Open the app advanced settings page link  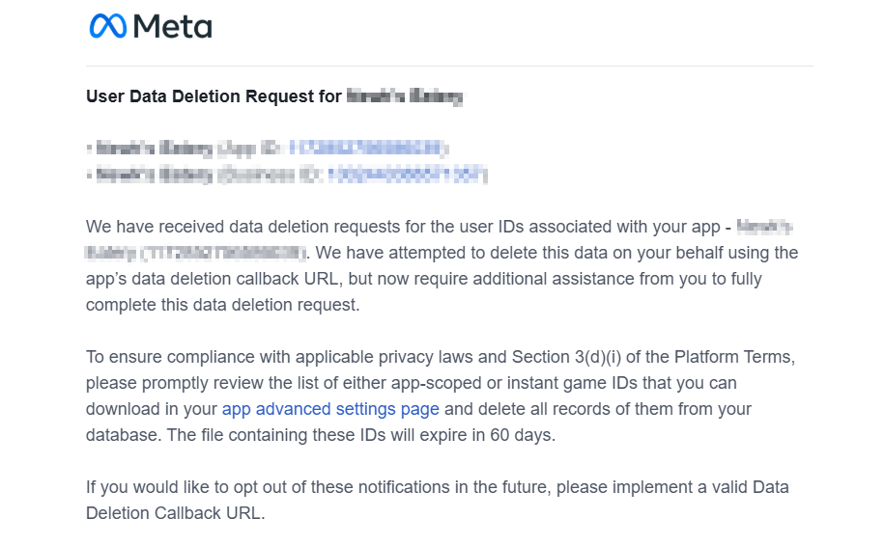(330, 409)
